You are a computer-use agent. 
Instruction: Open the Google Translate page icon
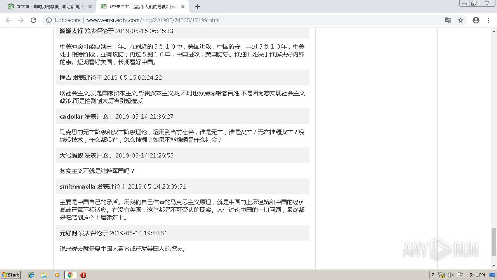[448, 20]
